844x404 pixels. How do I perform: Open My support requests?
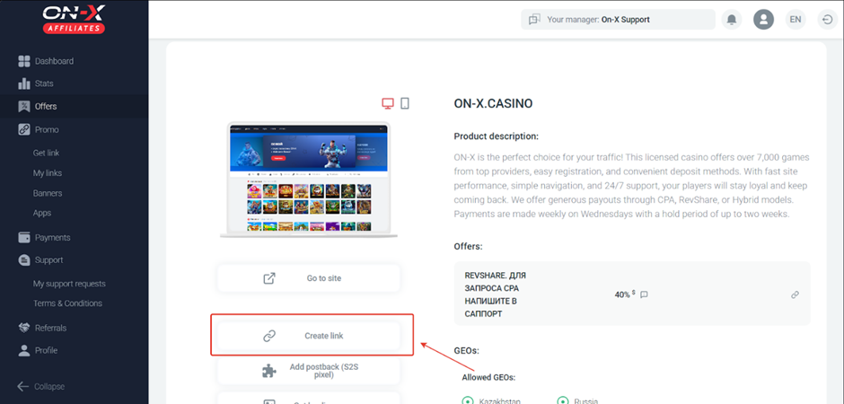pyautogui.click(x=69, y=284)
